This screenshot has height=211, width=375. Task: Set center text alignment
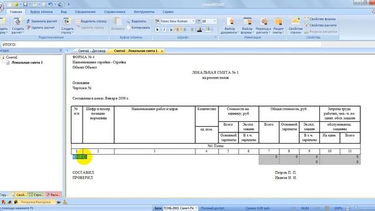point(185,30)
